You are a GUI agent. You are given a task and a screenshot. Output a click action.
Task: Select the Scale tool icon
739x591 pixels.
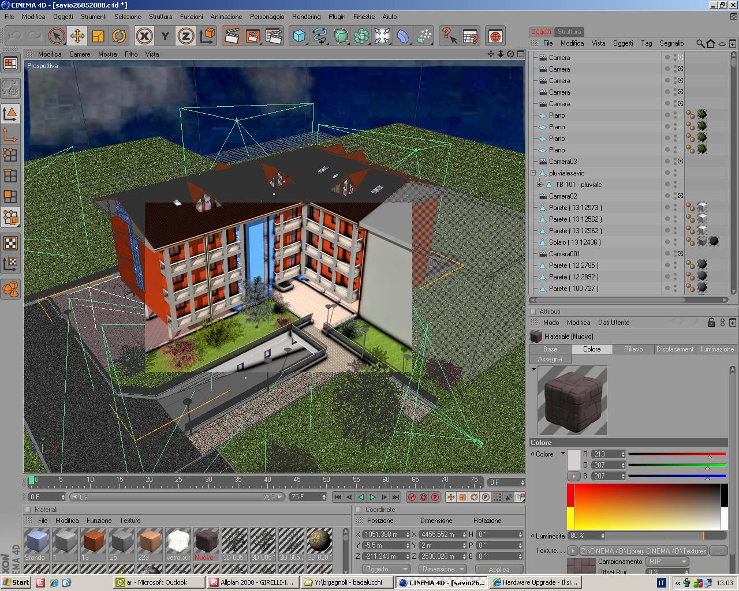point(98,36)
